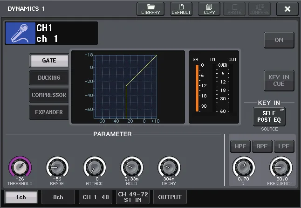Switch to the CH 1-48 tab
Image resolution: width=301 pixels, height=208 pixels.
(96, 197)
